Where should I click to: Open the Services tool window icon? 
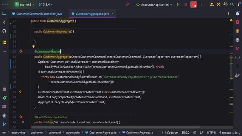point(4,98)
